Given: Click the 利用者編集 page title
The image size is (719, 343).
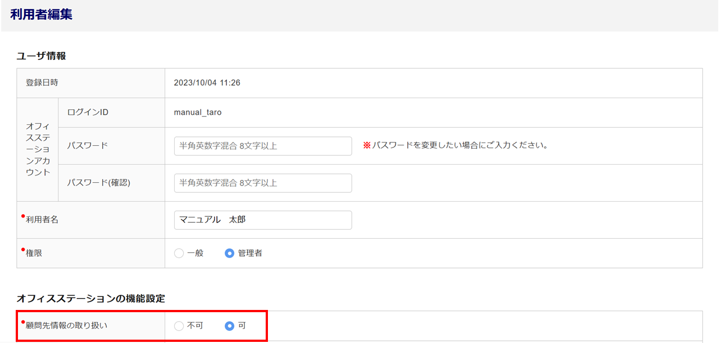Looking at the screenshot, I should (41, 15).
